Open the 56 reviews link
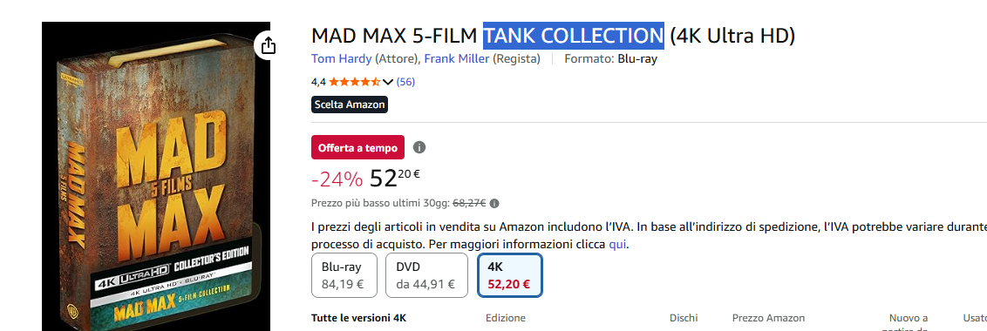 (405, 82)
